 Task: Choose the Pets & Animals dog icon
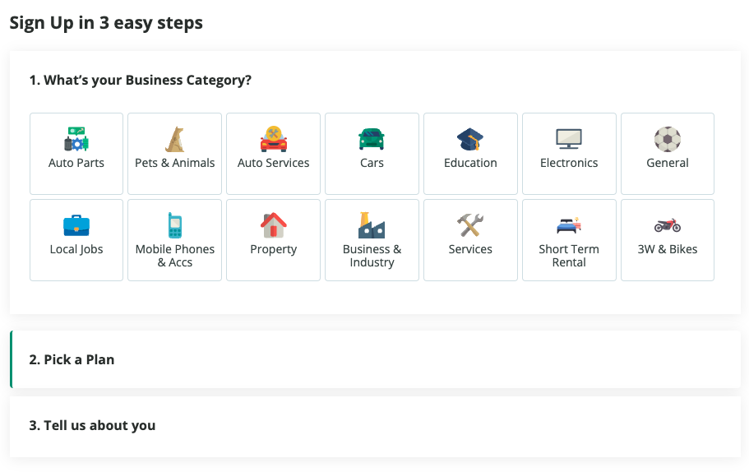(175, 139)
